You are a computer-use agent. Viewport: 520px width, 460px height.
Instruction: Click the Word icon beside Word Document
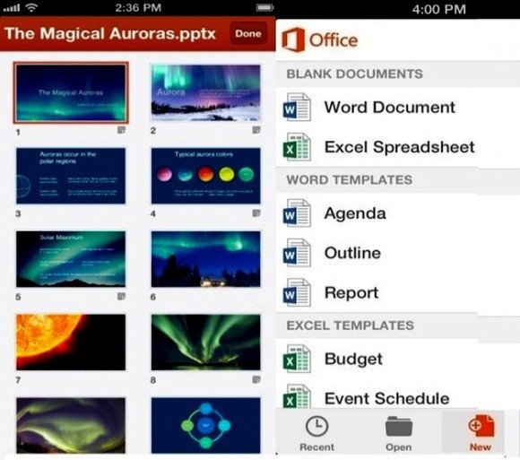coord(297,107)
